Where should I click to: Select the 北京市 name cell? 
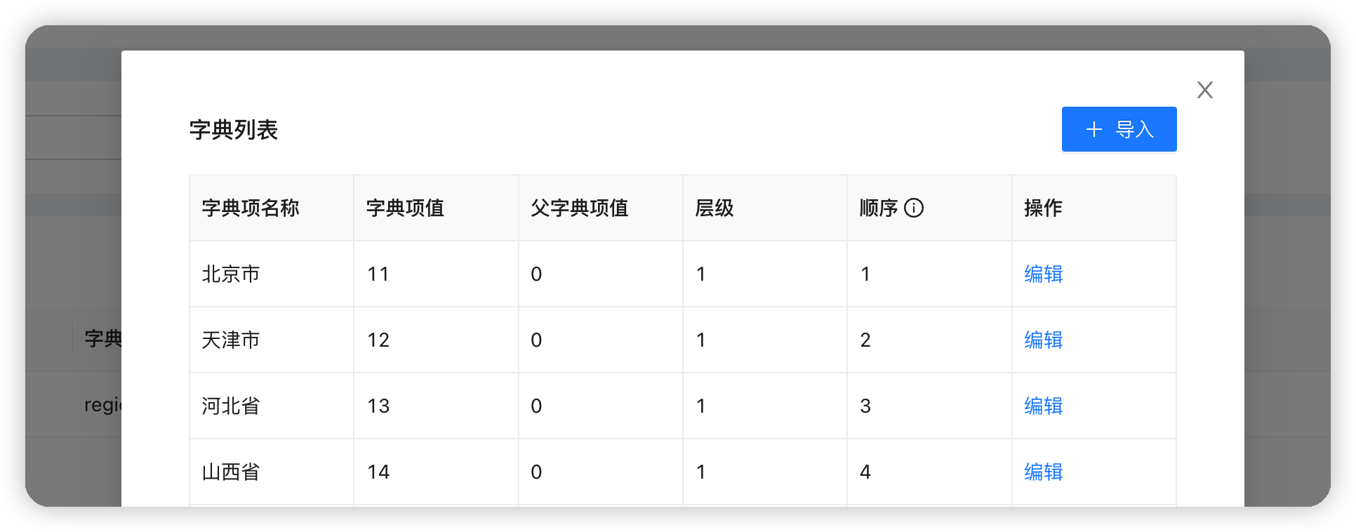coord(272,274)
